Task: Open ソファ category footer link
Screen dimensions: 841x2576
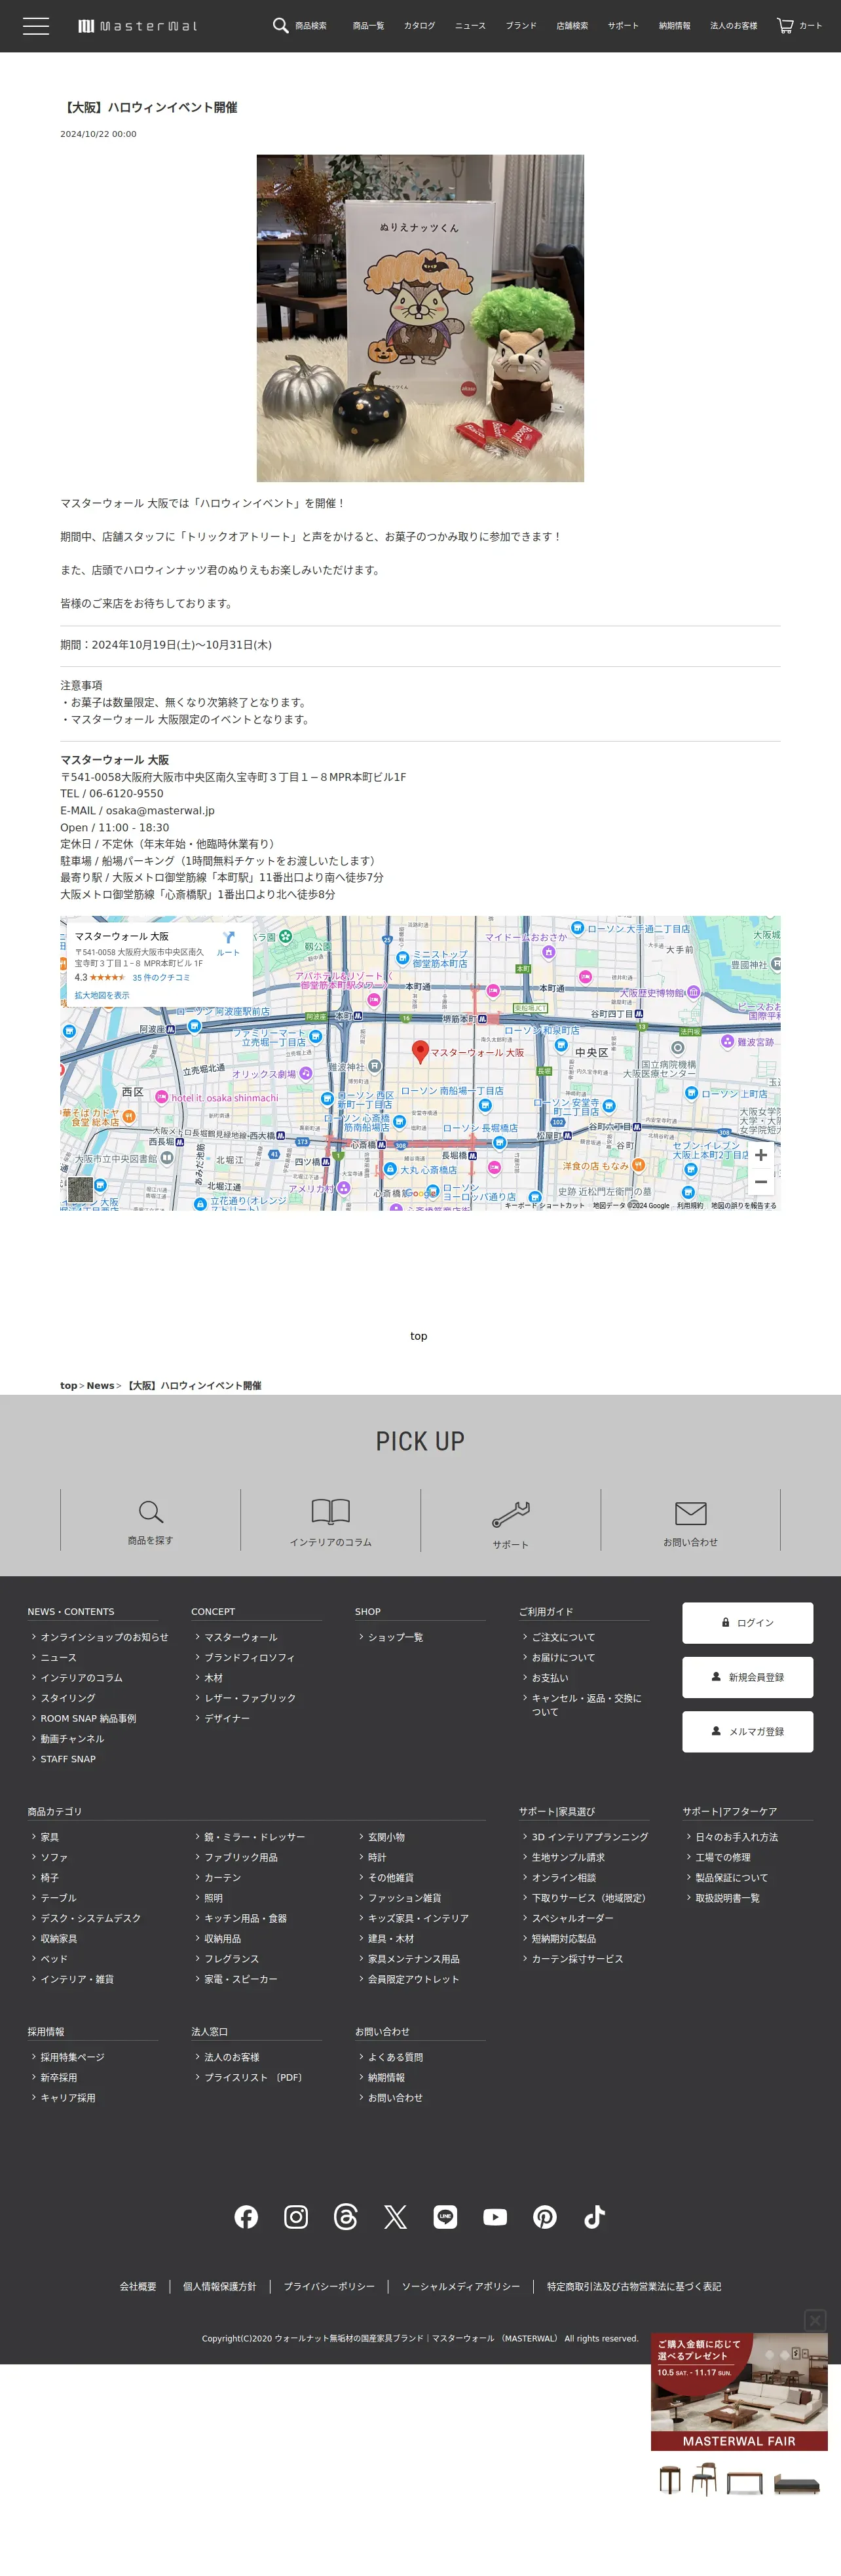Action: coord(54,1857)
